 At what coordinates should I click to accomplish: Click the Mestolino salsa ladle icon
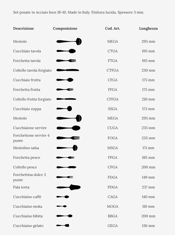tap(67, 148)
